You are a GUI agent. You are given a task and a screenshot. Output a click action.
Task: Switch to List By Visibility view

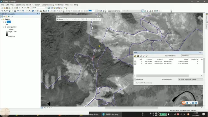[x=6, y=16]
